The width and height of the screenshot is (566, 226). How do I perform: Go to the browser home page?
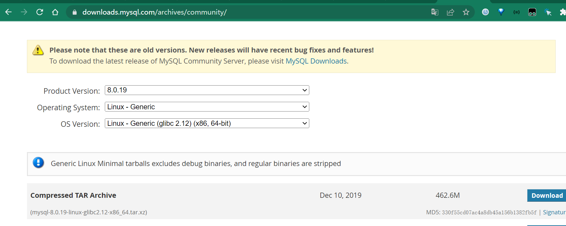[55, 12]
